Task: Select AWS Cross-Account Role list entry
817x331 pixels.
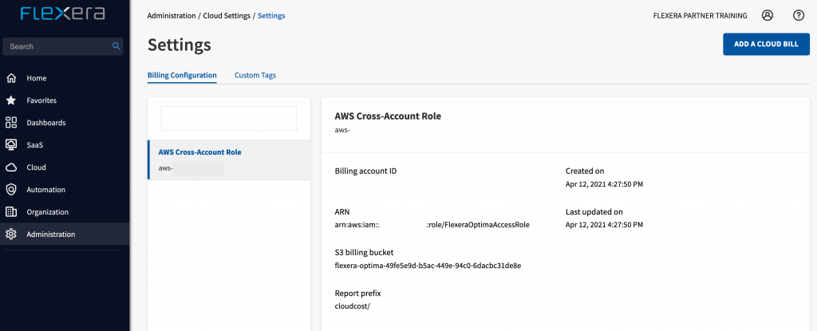Action: (229, 160)
